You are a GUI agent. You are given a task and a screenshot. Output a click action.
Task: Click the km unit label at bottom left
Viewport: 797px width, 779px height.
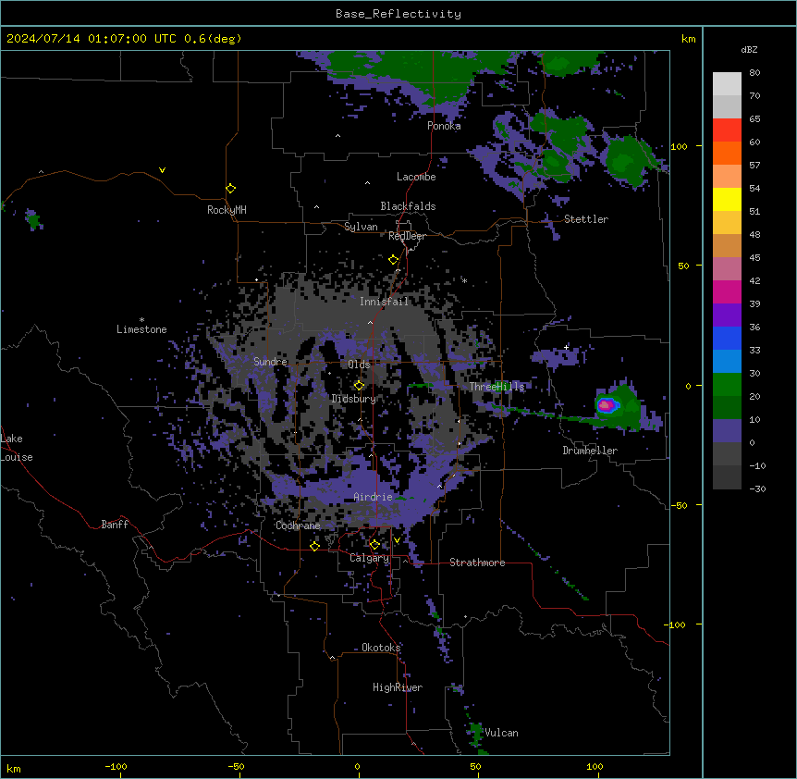coord(13,768)
